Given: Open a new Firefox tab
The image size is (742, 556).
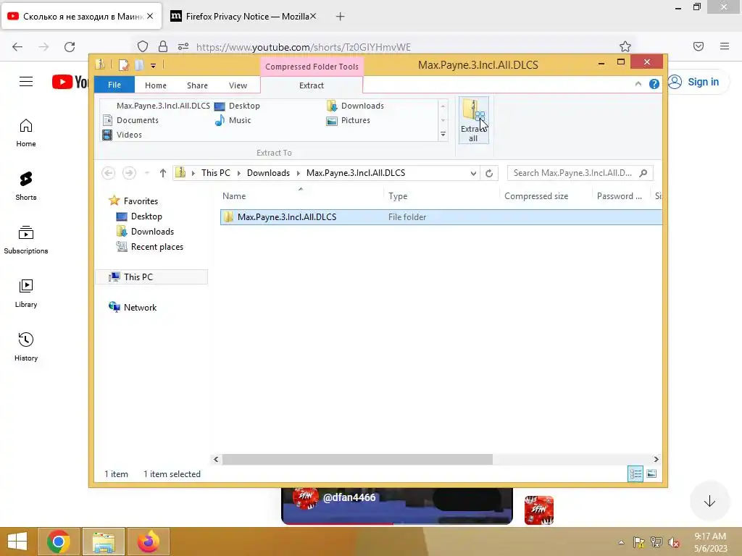Looking at the screenshot, I should (341, 17).
